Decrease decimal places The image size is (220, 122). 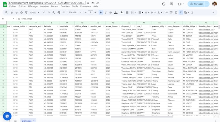point(54,13)
